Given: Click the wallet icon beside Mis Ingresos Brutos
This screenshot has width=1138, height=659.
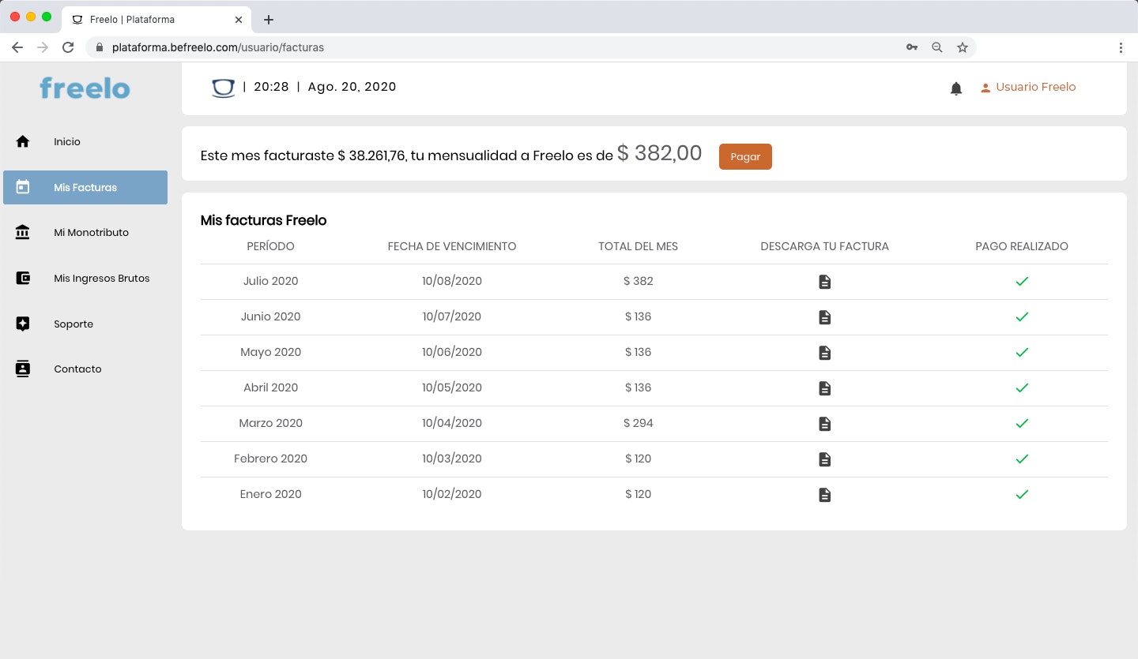Looking at the screenshot, I should [x=23, y=278].
